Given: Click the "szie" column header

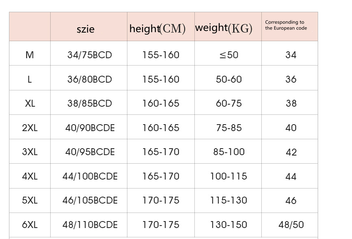Looking at the screenshot, I should pos(85,29).
